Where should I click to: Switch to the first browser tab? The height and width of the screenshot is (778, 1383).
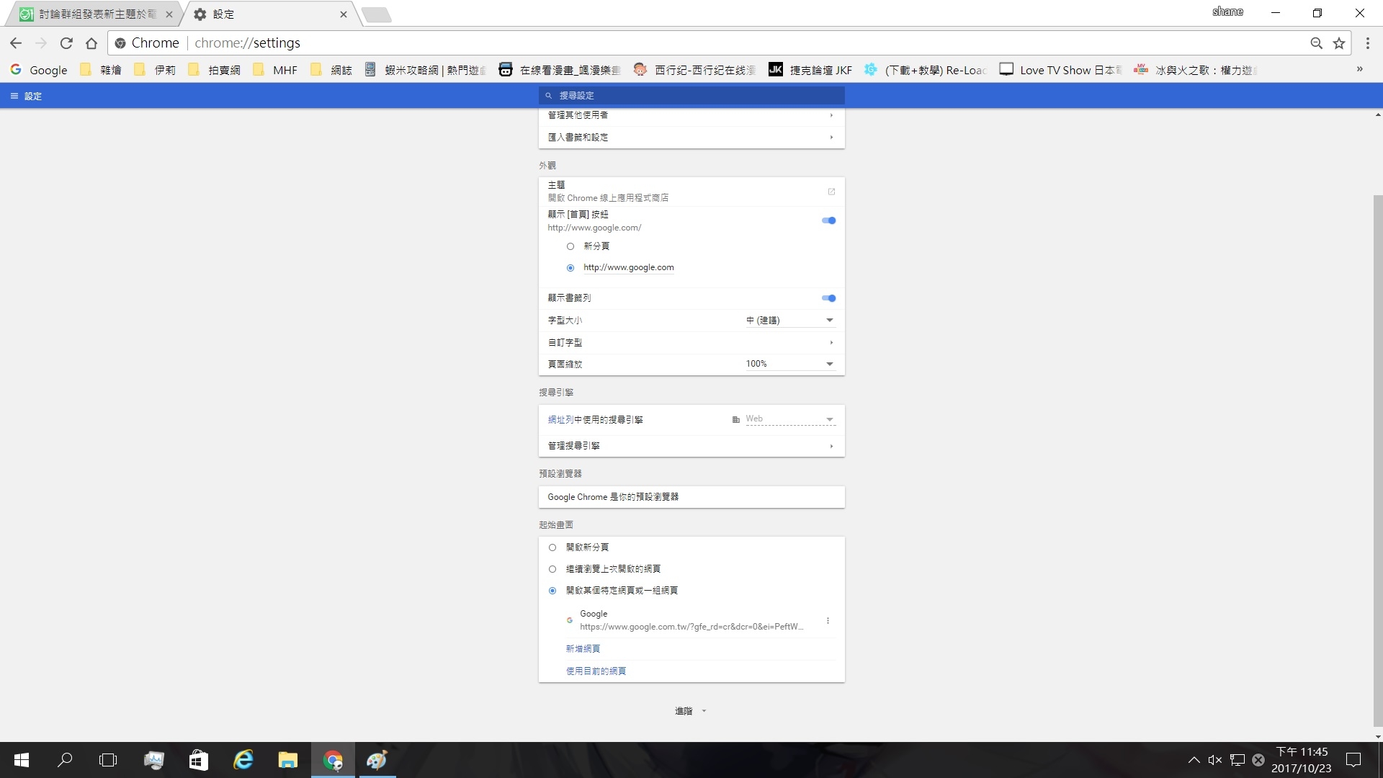94,14
